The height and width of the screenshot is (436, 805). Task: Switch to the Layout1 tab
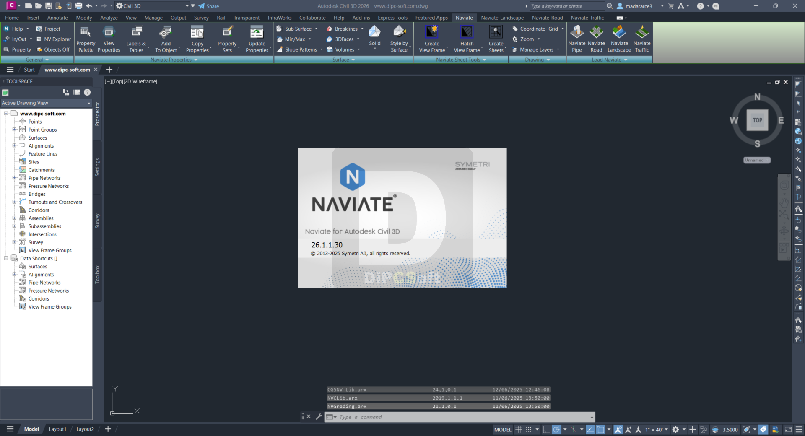coord(57,429)
